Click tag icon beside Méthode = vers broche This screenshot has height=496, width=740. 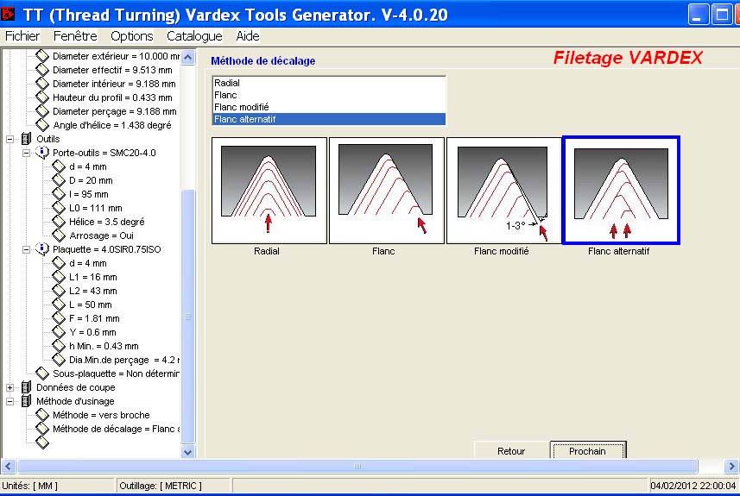click(42, 414)
